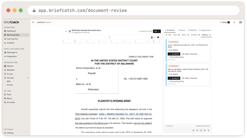Viewport: 247px width, 138px height.
Task: Open the editor toolbar overflow menu (three dots)
Action: (x=109, y=37)
